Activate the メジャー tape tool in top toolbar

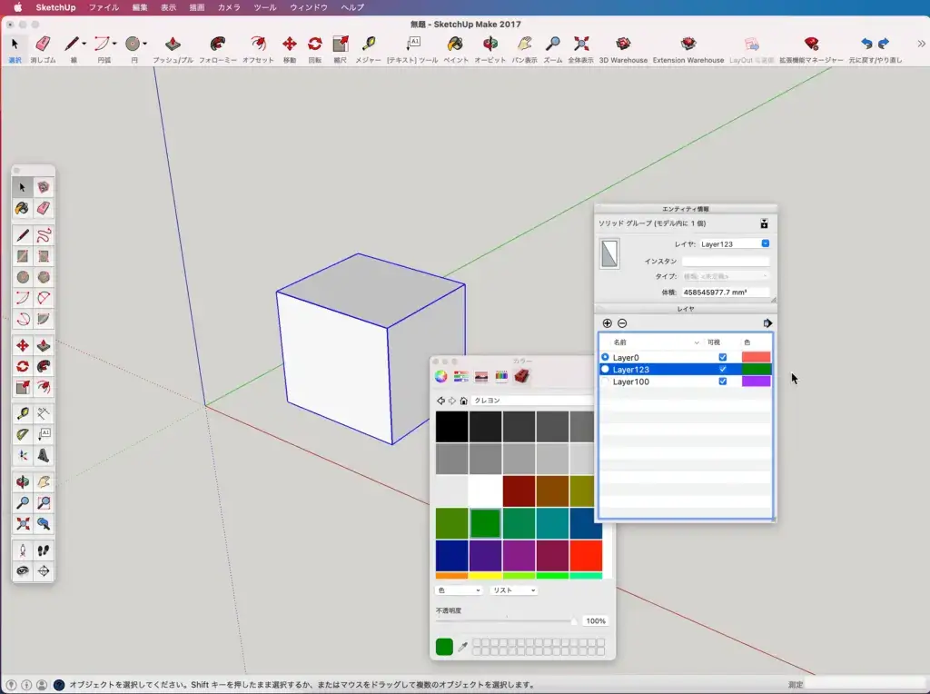pyautogui.click(x=369, y=49)
